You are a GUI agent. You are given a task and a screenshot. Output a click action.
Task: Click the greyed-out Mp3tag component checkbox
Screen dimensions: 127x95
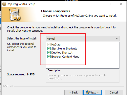49,44
